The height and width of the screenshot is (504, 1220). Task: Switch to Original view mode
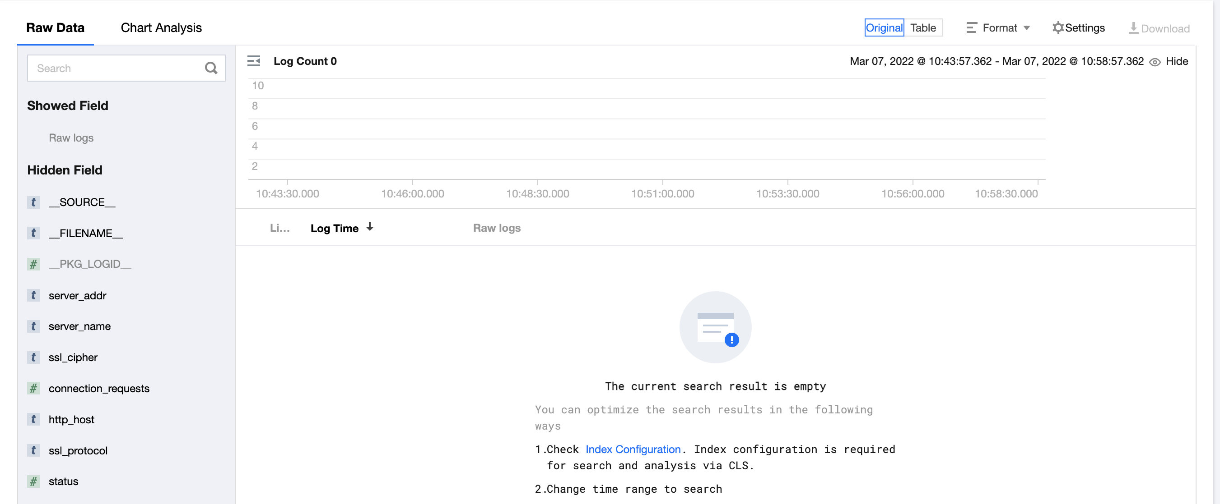(x=884, y=28)
